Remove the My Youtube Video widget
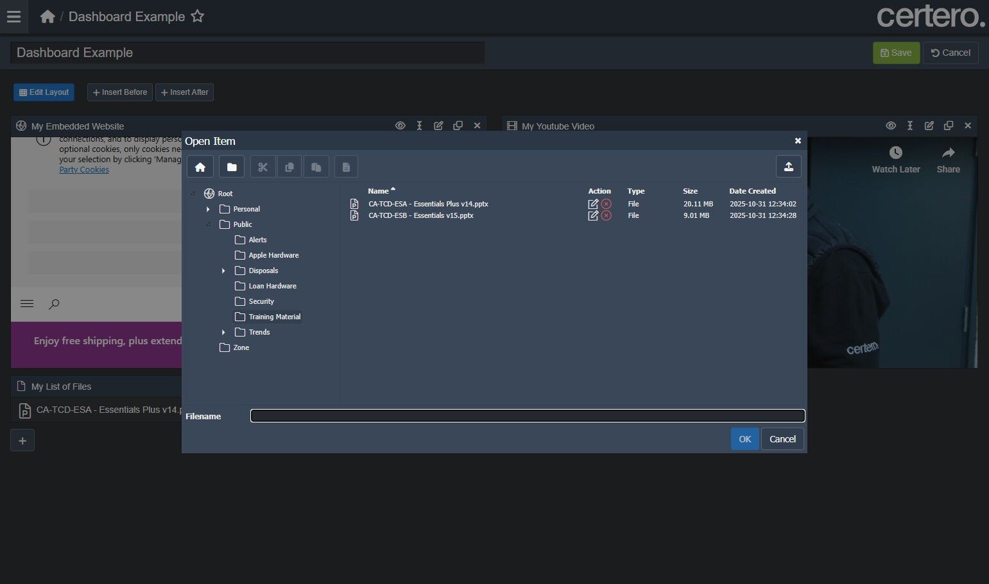The image size is (989, 584). [x=968, y=126]
